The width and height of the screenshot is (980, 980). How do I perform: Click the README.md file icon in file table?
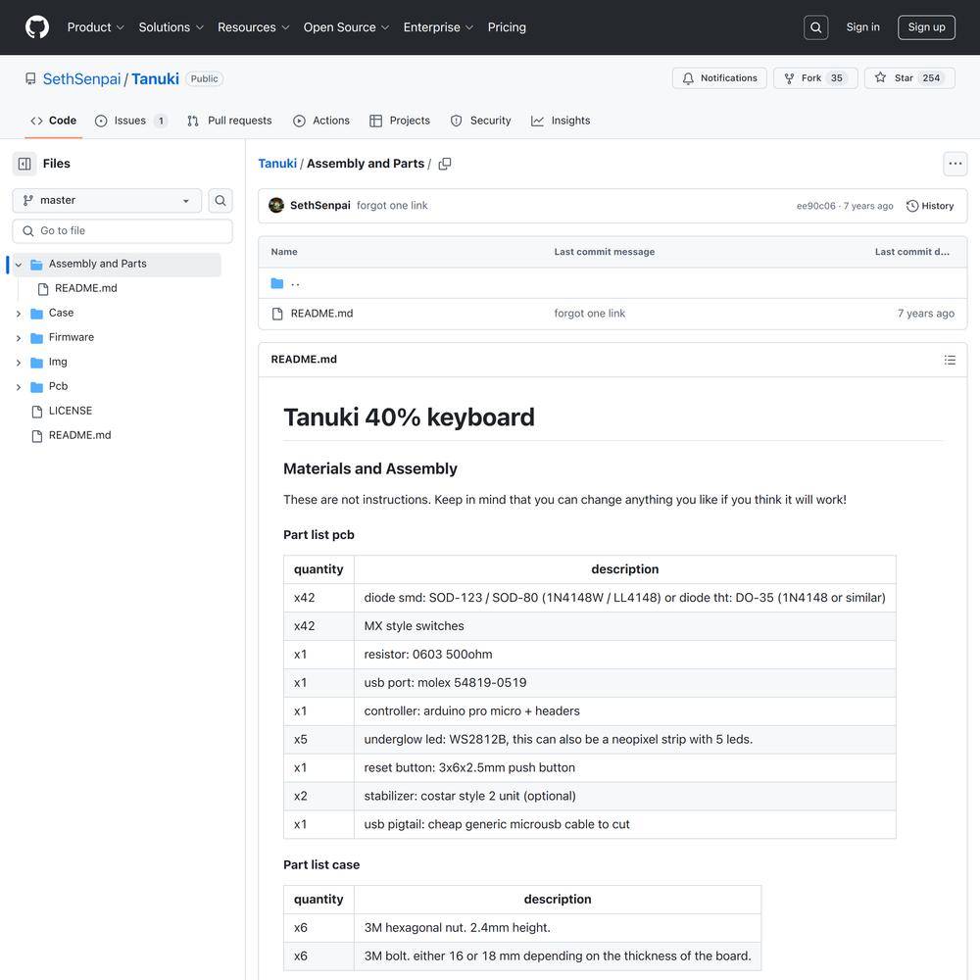277,314
